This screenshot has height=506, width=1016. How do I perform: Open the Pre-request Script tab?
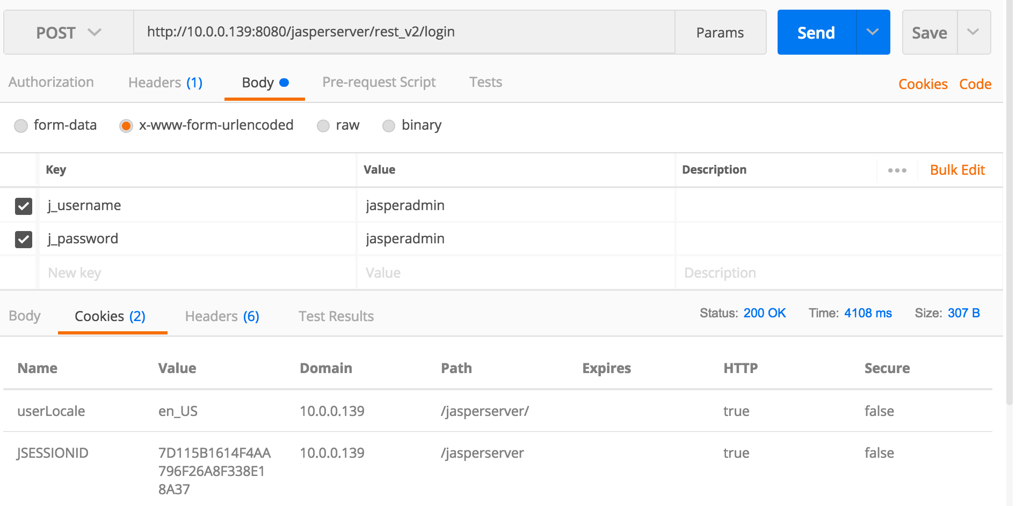(379, 82)
